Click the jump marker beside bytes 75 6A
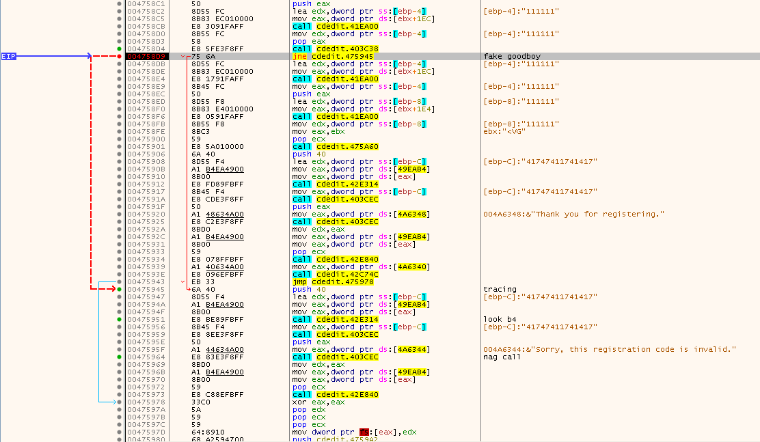 coord(182,56)
